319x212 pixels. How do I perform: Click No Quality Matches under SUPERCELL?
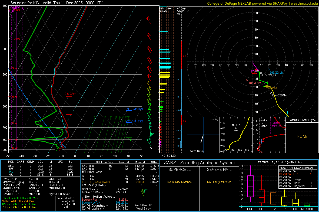tap(180, 182)
